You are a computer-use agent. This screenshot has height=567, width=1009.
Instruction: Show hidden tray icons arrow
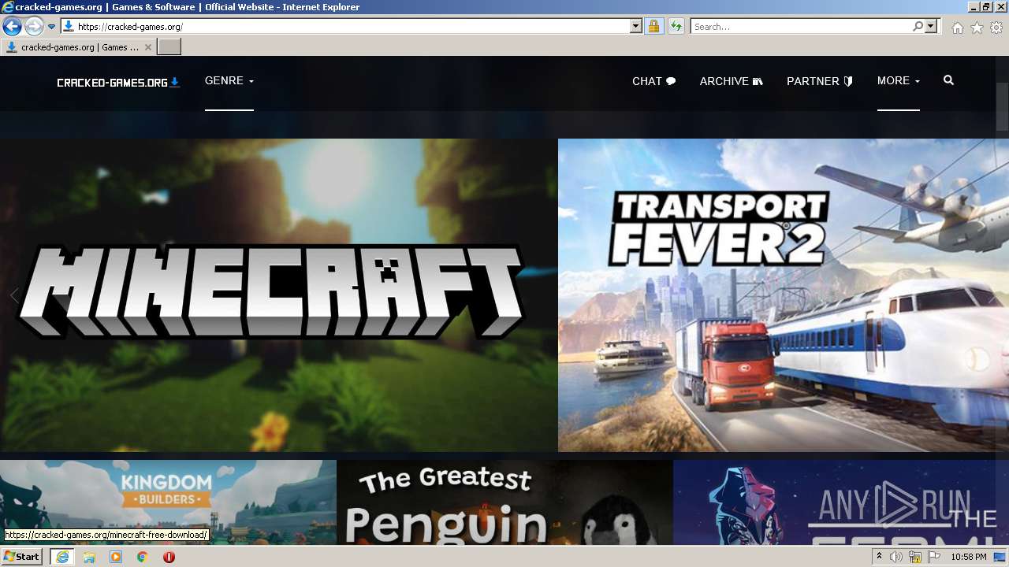[880, 557]
